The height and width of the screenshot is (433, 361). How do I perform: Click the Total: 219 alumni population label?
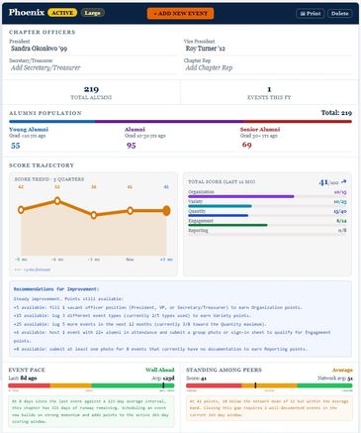336,113
